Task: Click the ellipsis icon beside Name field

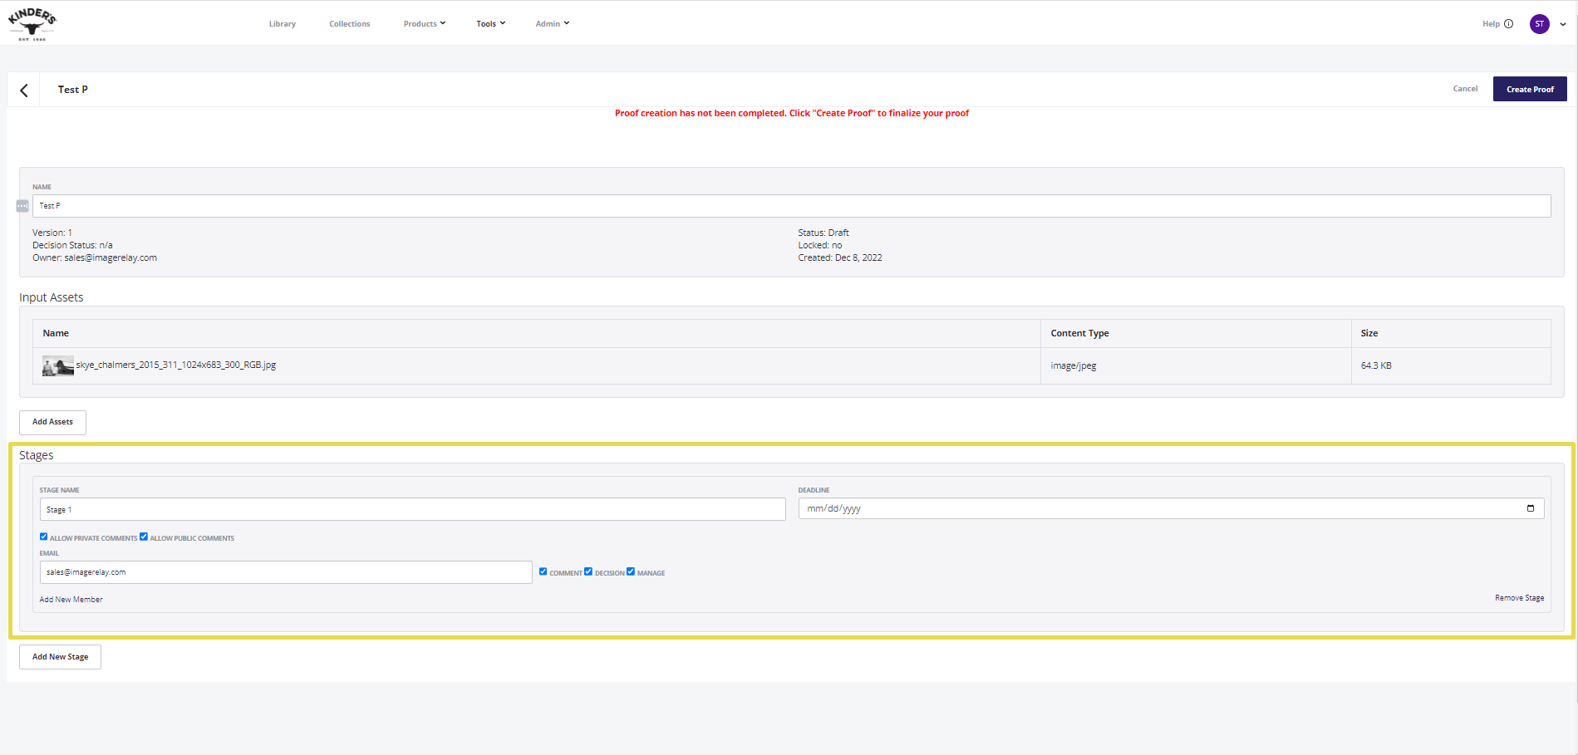Action: [22, 206]
